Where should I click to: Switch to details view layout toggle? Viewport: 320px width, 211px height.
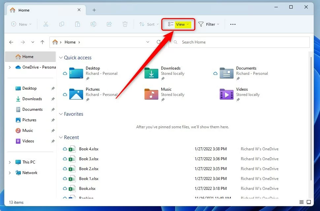(301, 202)
